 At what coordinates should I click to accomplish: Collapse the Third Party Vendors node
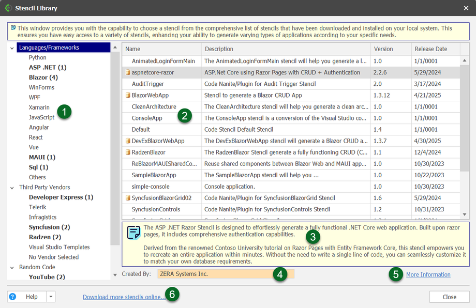pyautogui.click(x=12, y=188)
